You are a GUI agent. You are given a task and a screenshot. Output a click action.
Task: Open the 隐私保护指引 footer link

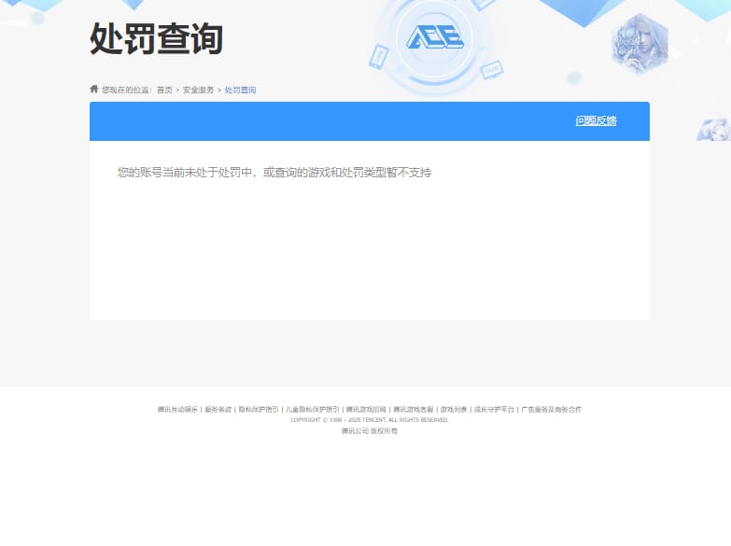tap(259, 410)
